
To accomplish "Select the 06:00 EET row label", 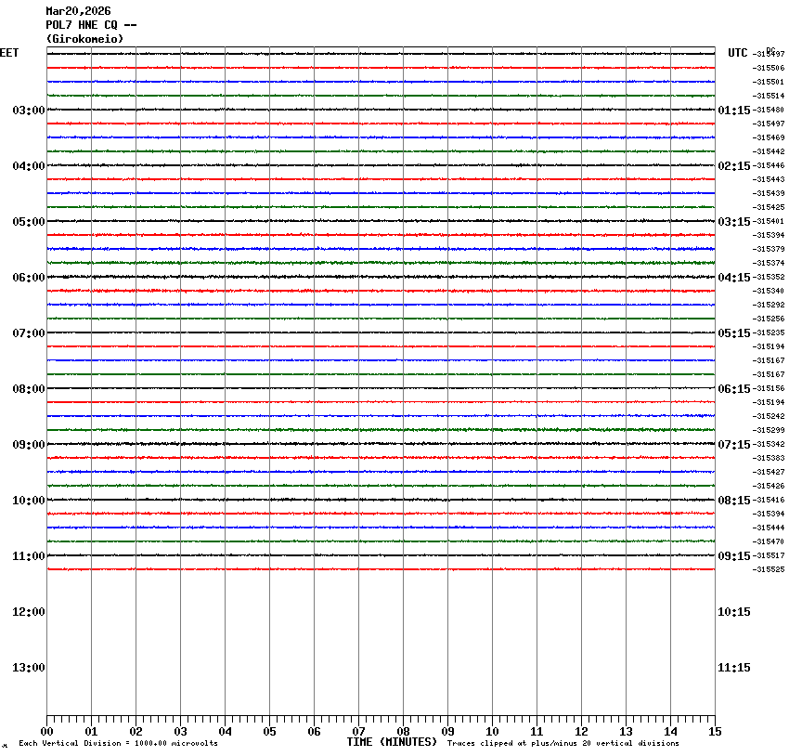I will [28, 278].
